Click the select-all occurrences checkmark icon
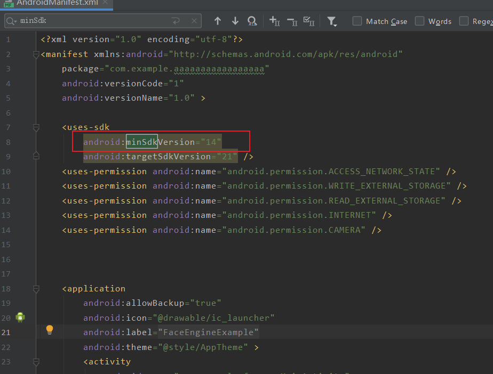493x374 pixels. 309,21
